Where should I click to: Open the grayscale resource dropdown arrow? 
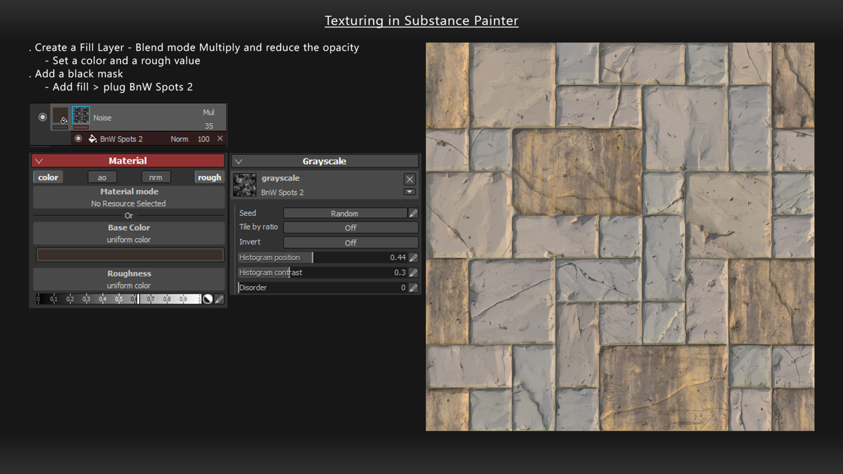click(410, 192)
